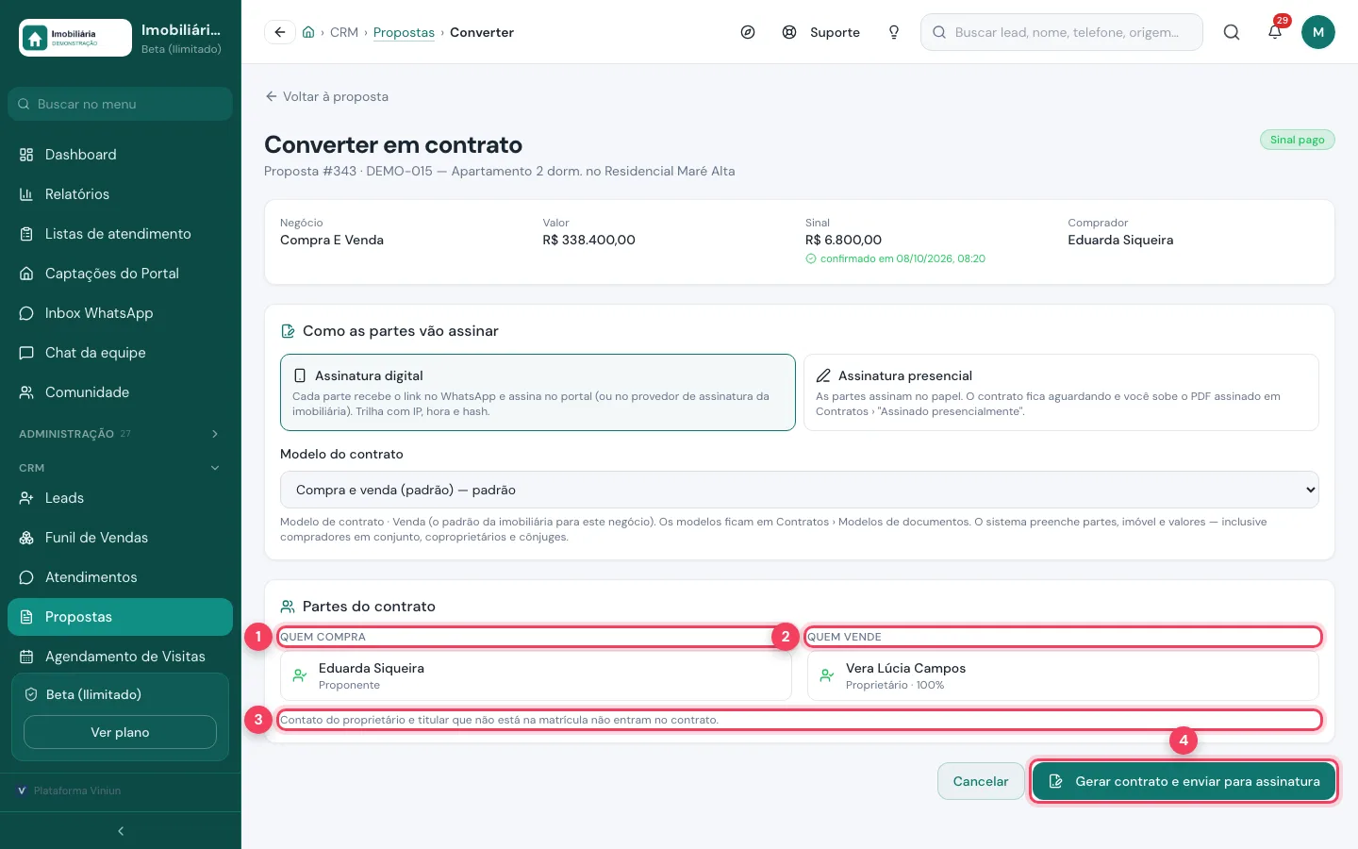Screen dimensions: 1358x849
Task: Click the back arrow button in breadcrumb bar
Action: 280,32
